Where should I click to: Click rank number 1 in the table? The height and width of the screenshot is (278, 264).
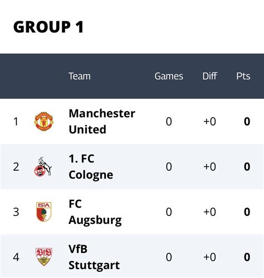(x=16, y=122)
